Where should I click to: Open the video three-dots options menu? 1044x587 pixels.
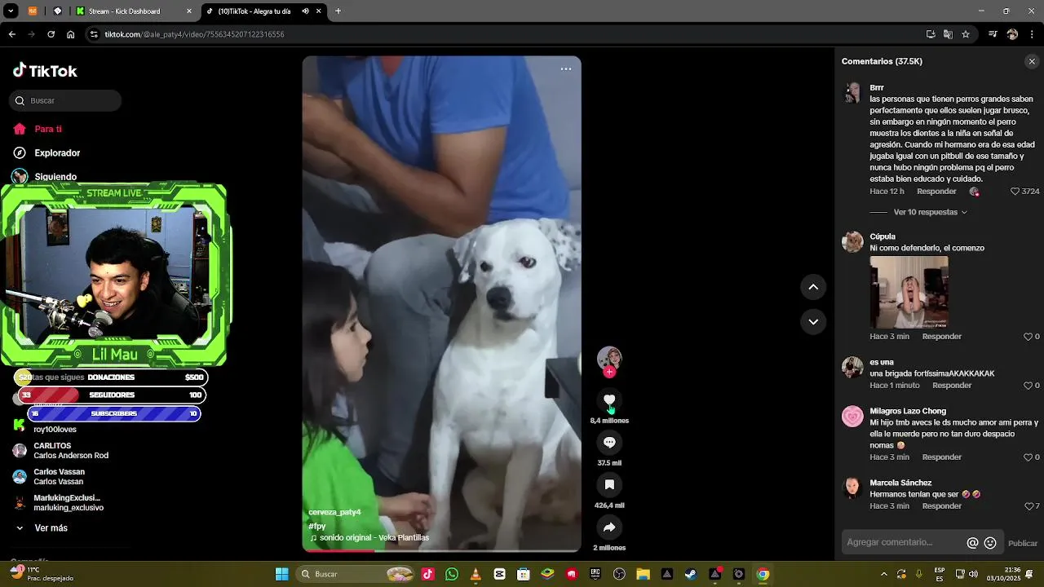566,69
